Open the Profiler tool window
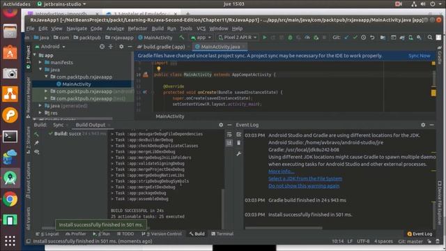 point(76,234)
